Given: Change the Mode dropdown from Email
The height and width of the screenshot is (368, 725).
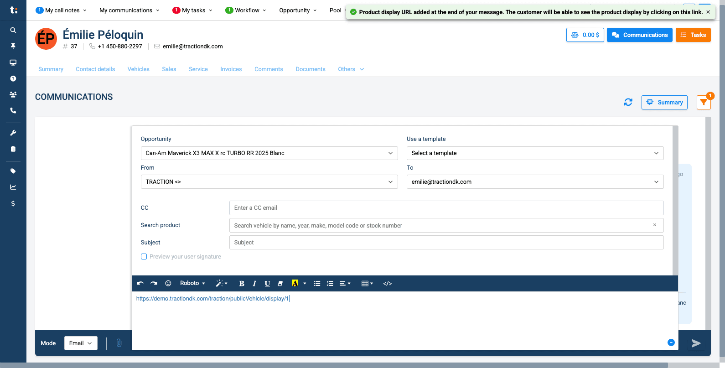Looking at the screenshot, I should pyautogui.click(x=81, y=343).
